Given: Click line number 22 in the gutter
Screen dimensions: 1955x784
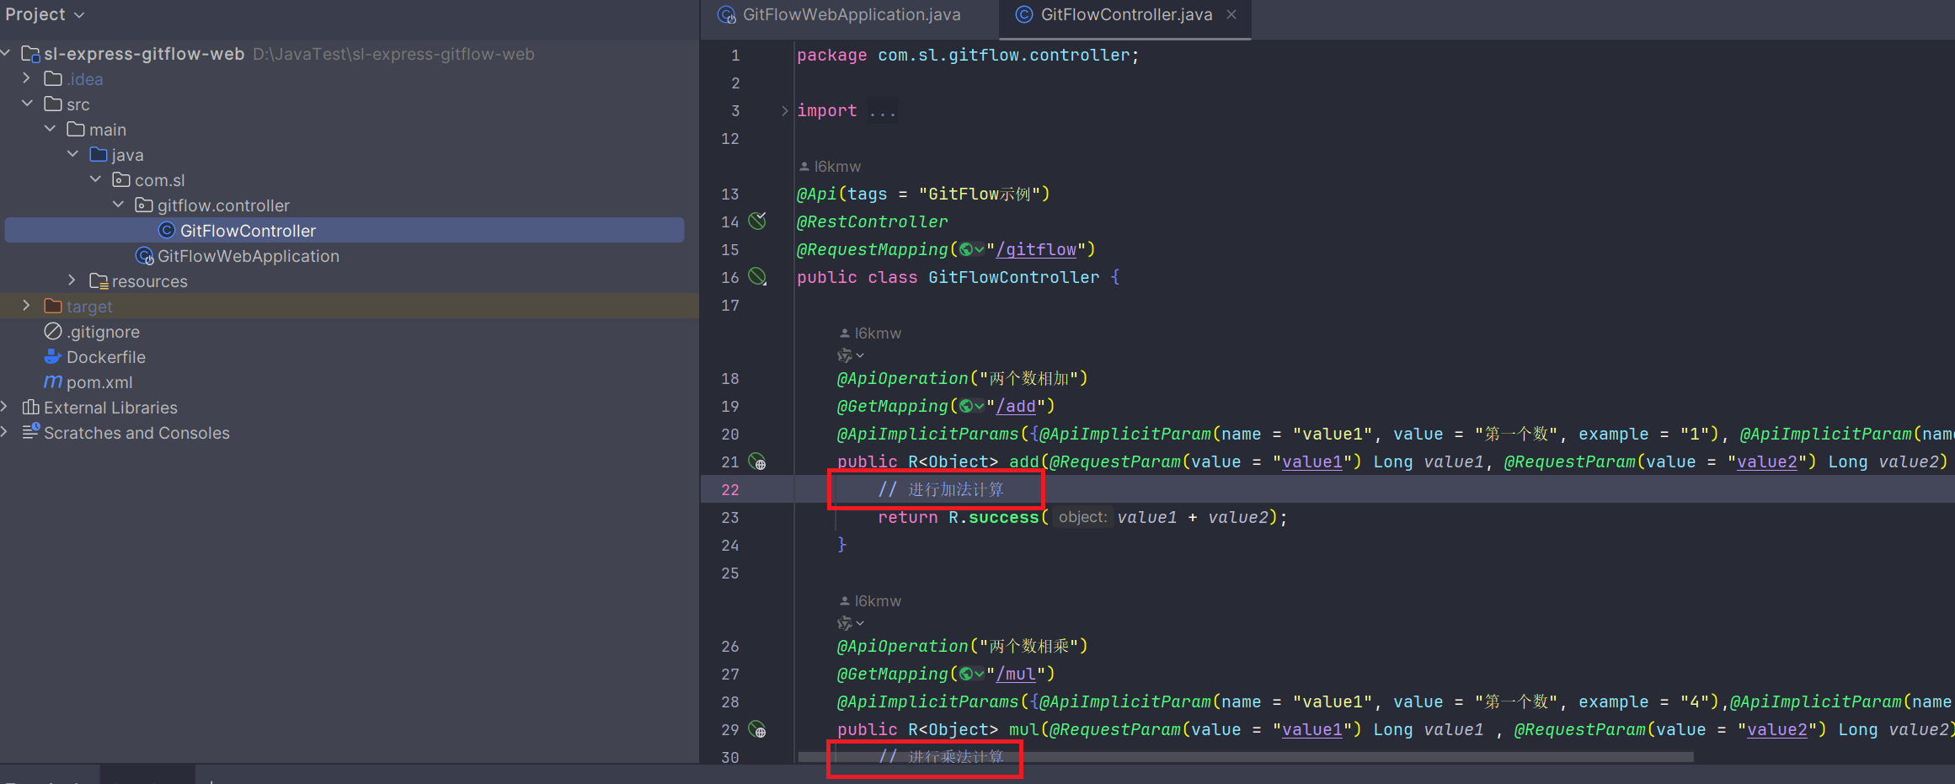Looking at the screenshot, I should [x=730, y=489].
